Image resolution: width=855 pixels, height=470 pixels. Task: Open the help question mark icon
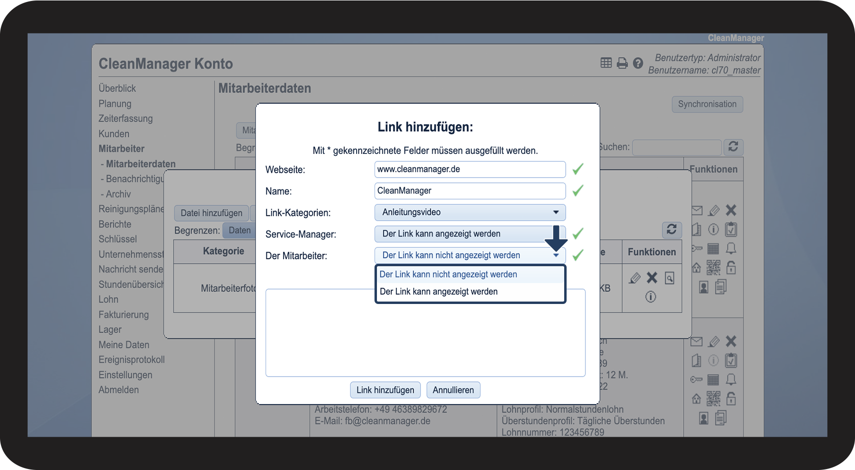pyautogui.click(x=638, y=63)
